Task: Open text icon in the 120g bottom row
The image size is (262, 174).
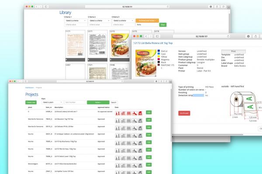Action: [123, 136]
